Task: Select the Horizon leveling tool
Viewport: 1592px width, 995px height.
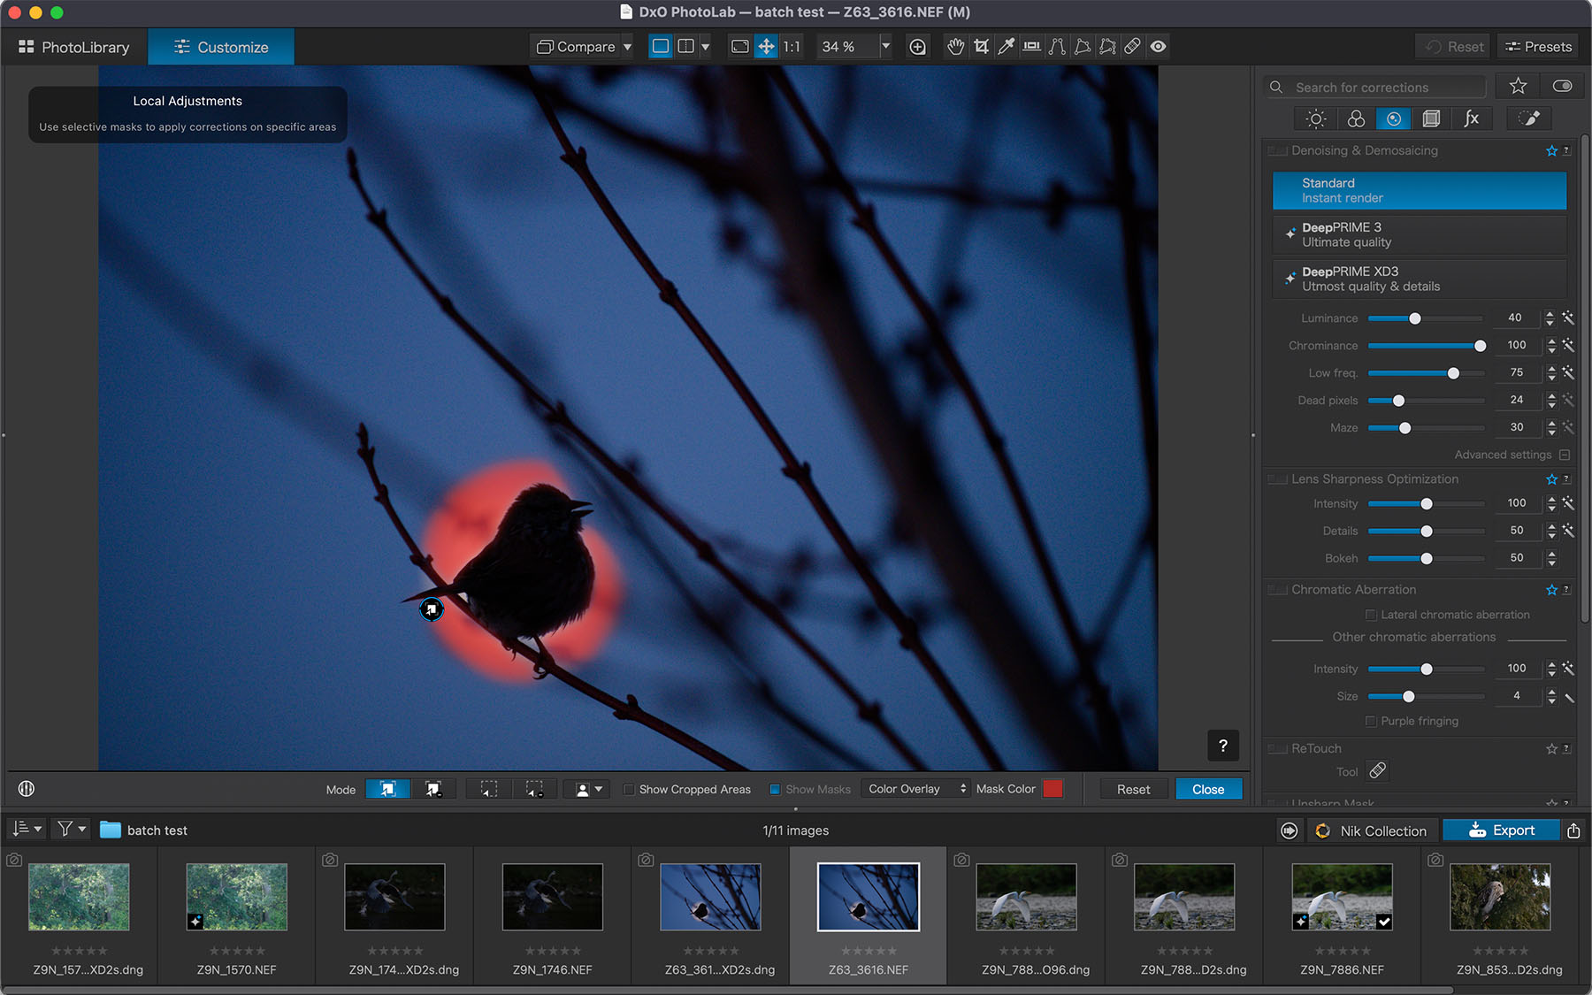Action: click(x=1031, y=47)
